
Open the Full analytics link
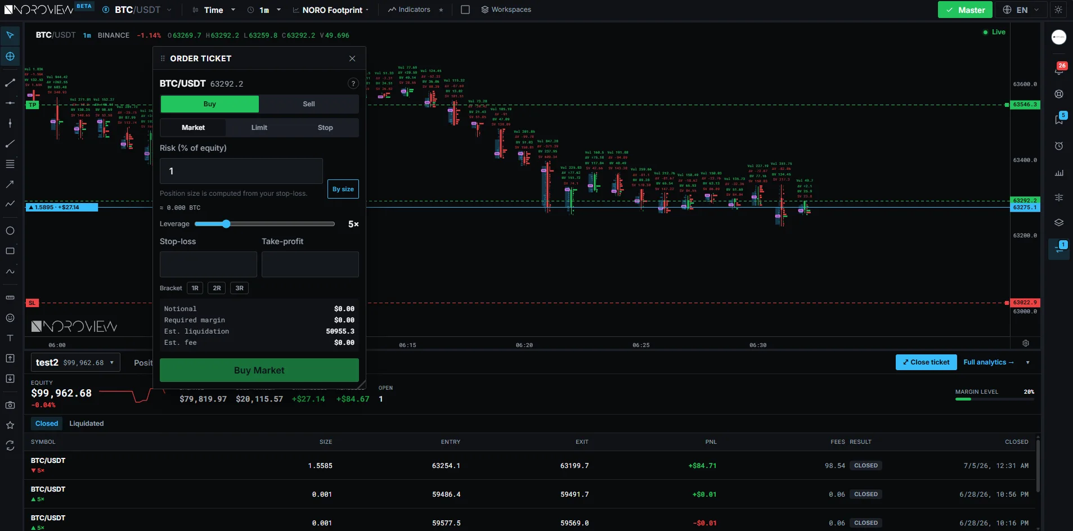pos(989,362)
